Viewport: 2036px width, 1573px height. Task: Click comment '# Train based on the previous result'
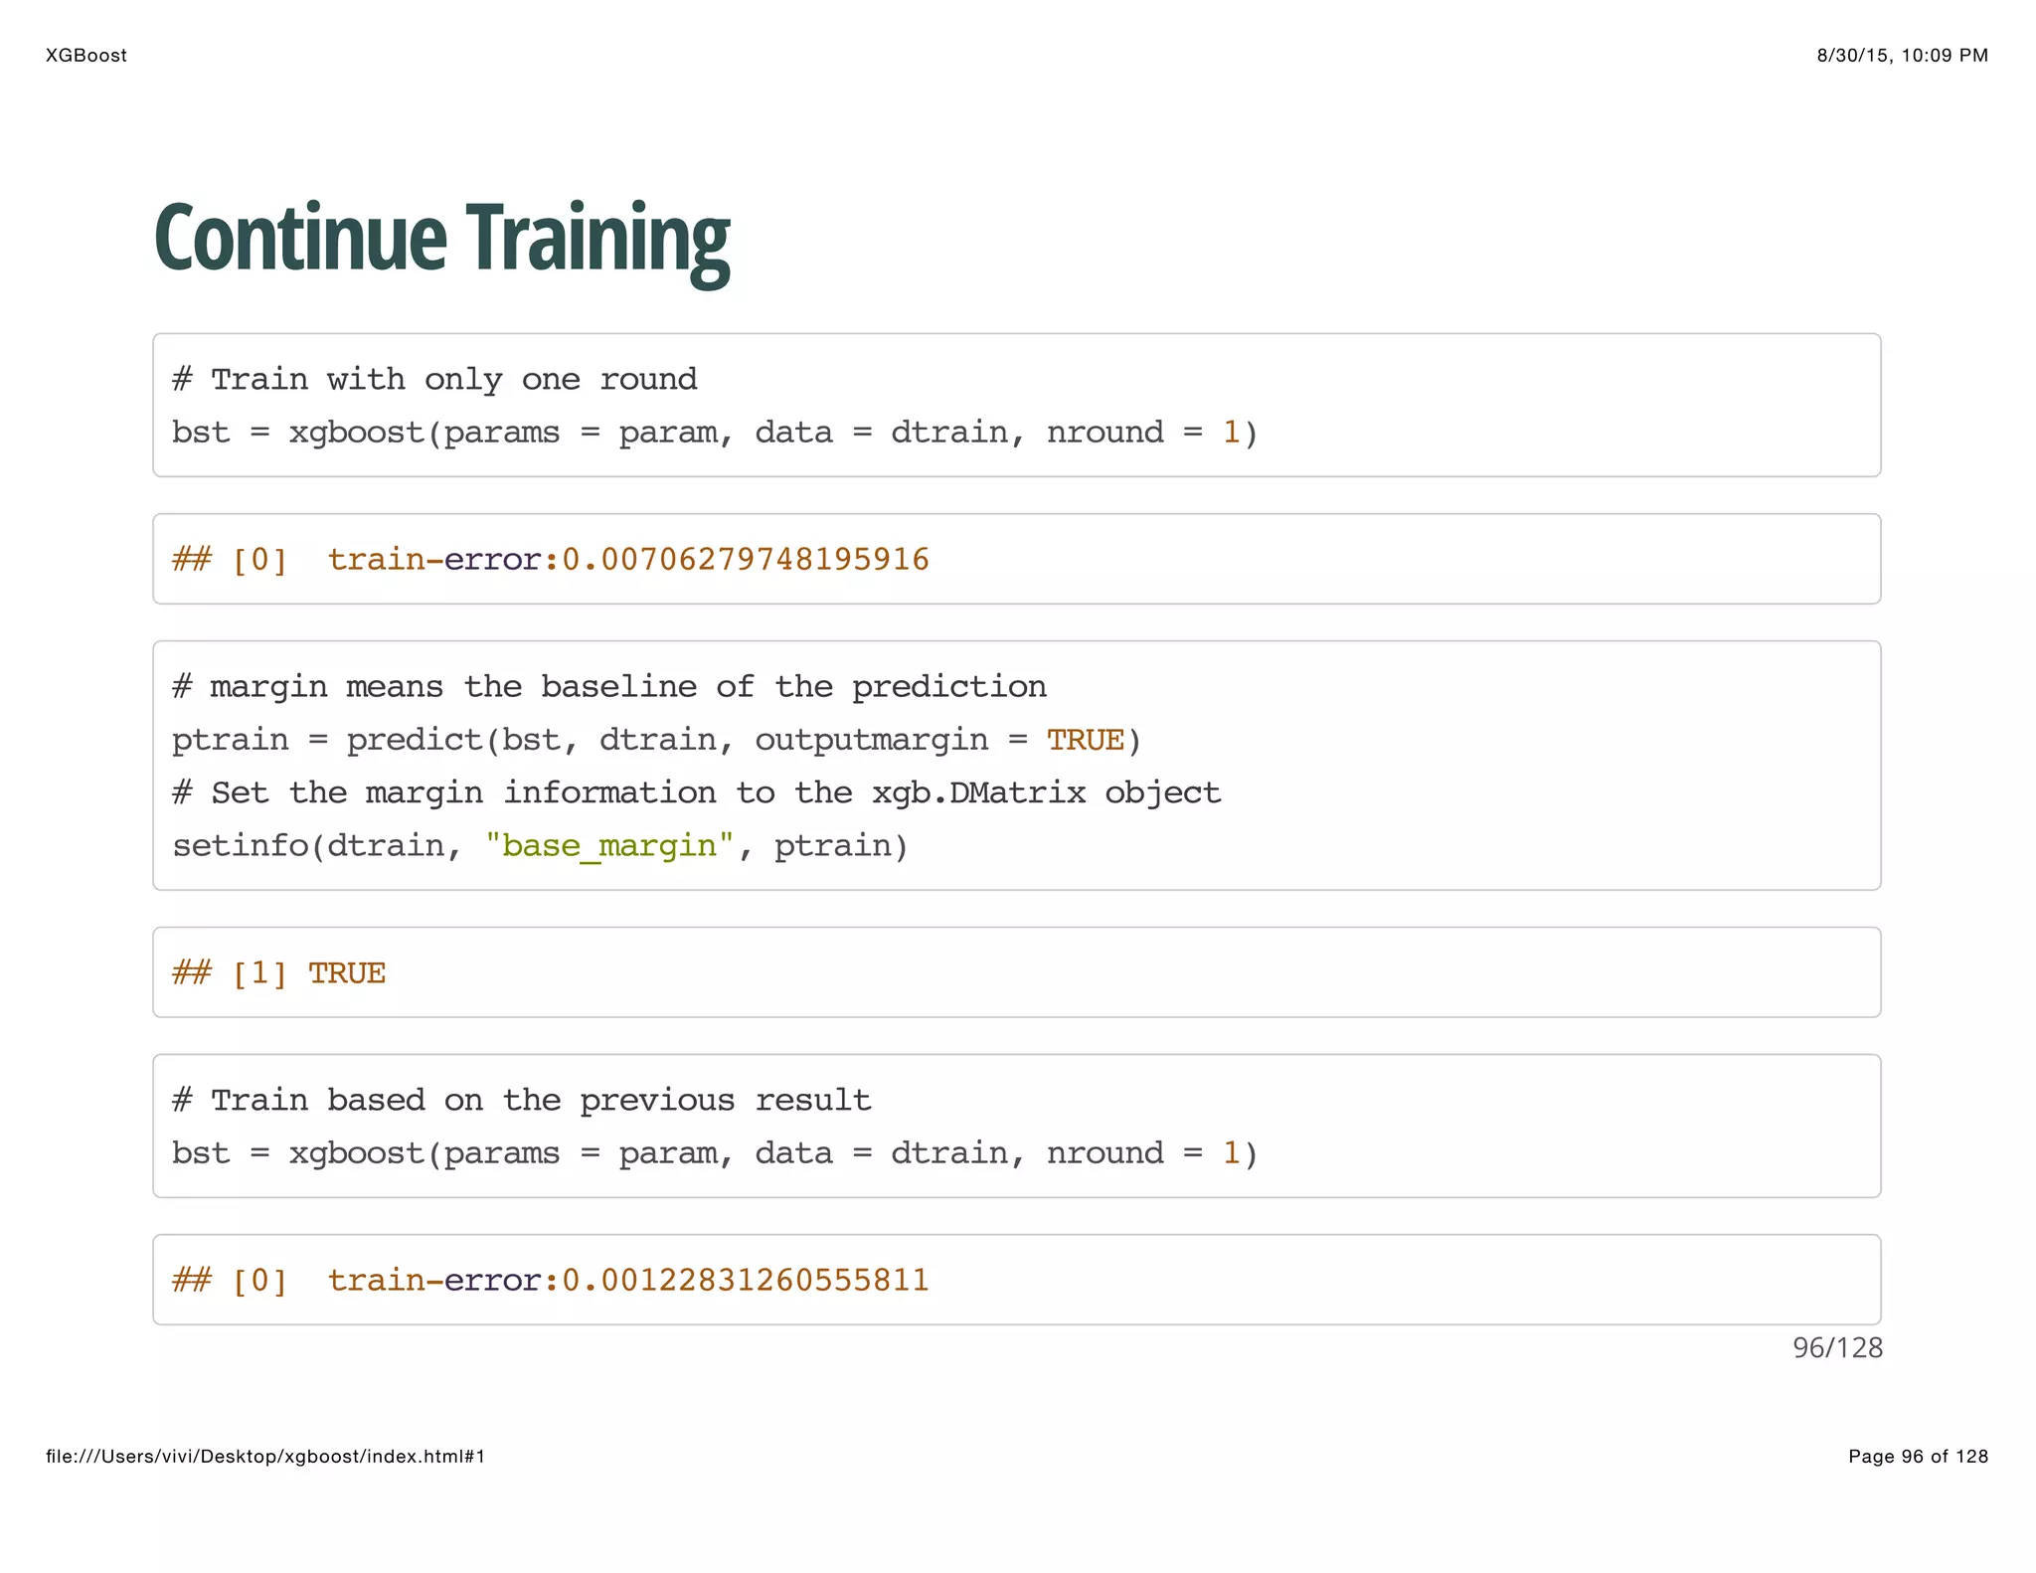pos(522,1100)
